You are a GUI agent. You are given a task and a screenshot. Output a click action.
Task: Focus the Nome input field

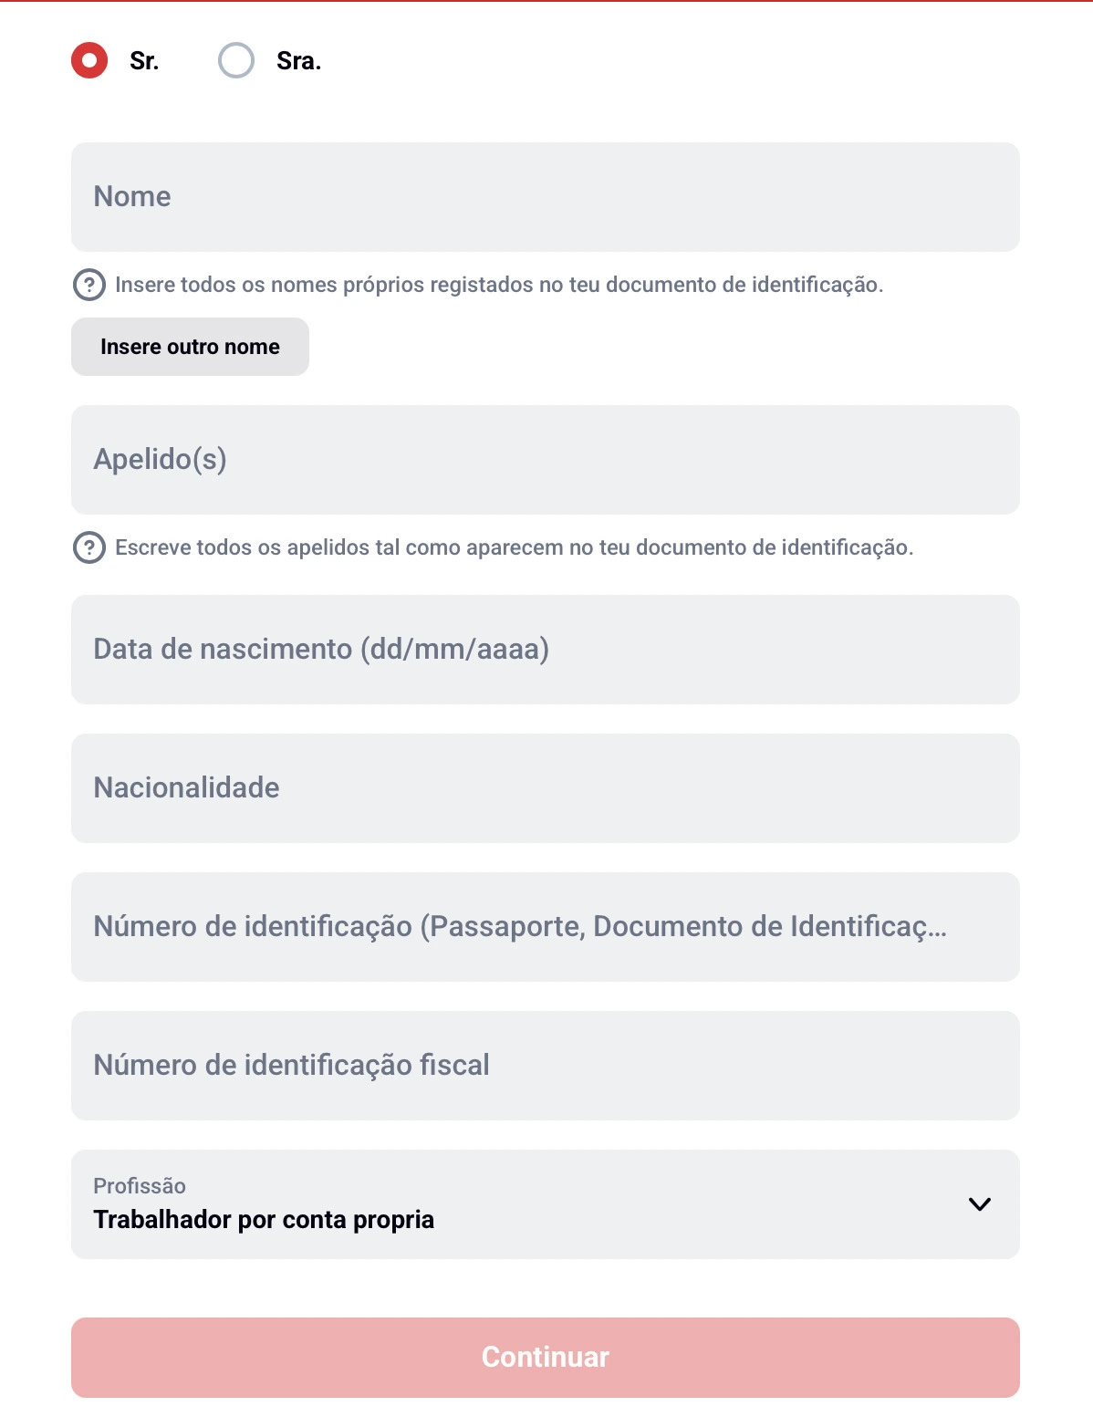545,197
